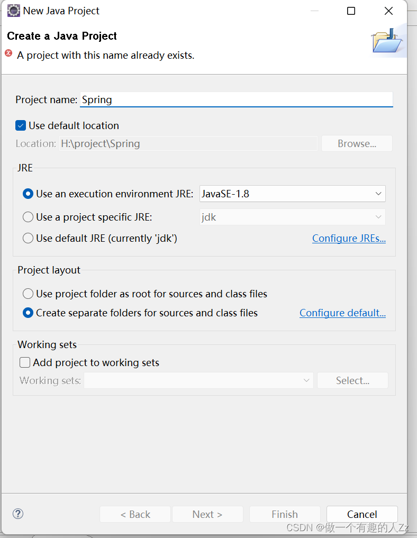
Task: Select Create separate folders radio button
Action: 28,313
